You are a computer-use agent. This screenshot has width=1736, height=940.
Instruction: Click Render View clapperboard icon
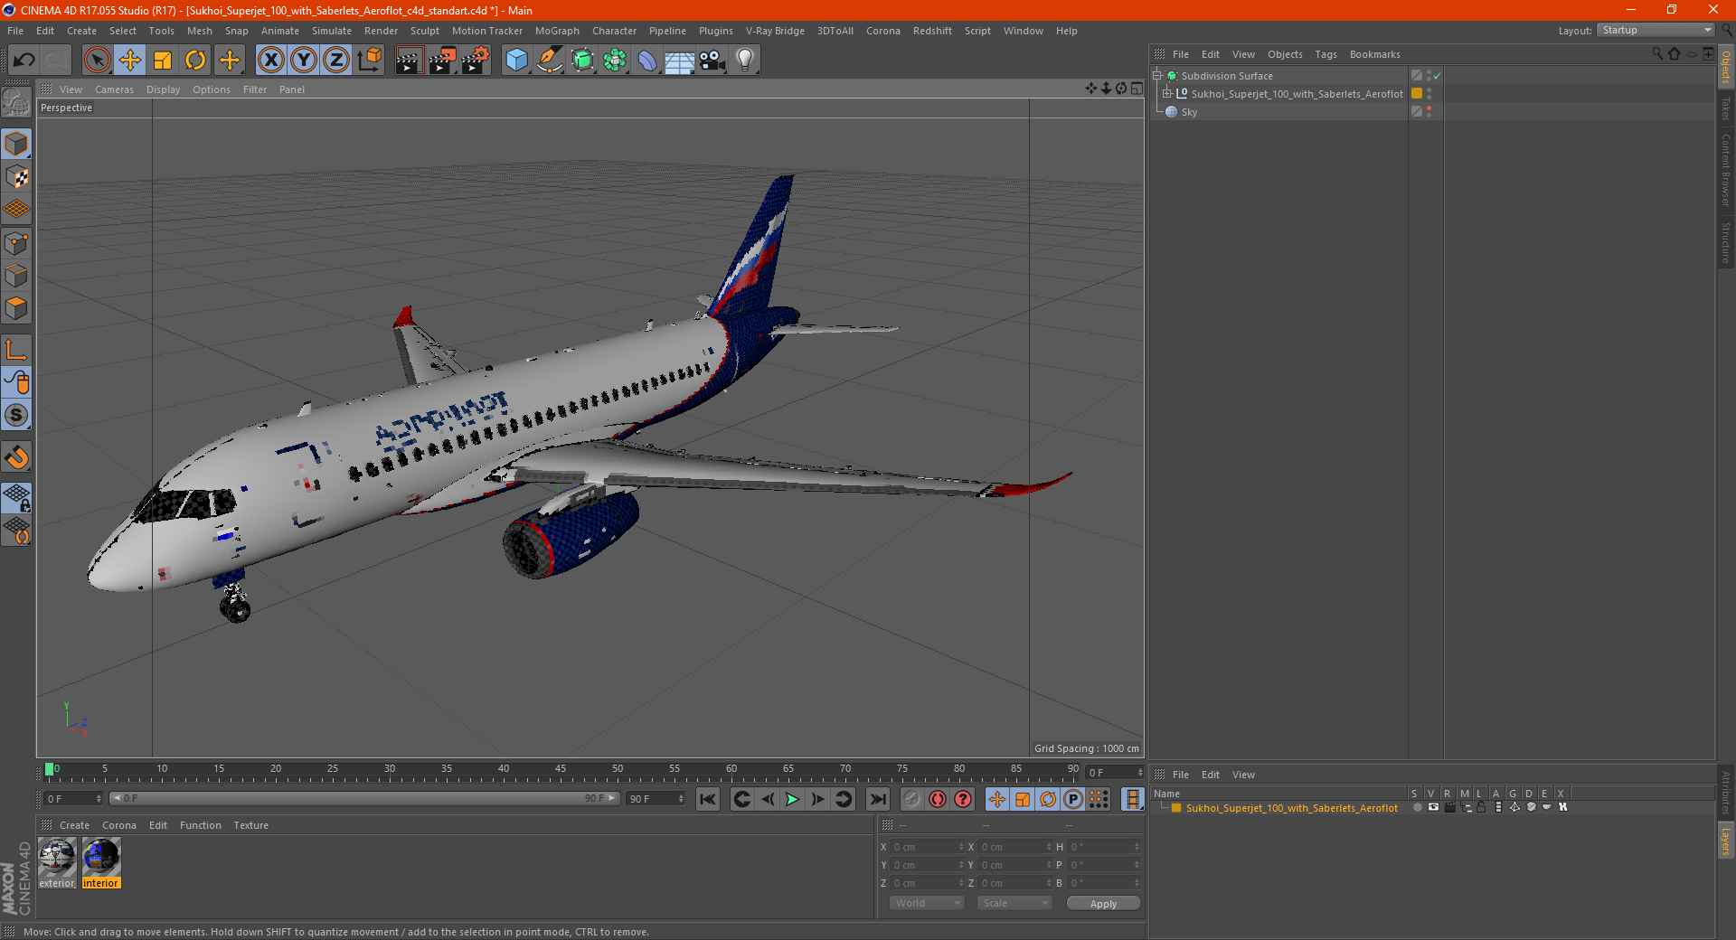[409, 61]
